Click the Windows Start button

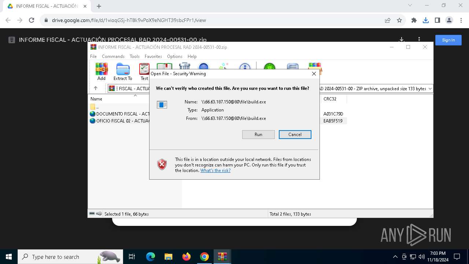[x=9, y=257]
